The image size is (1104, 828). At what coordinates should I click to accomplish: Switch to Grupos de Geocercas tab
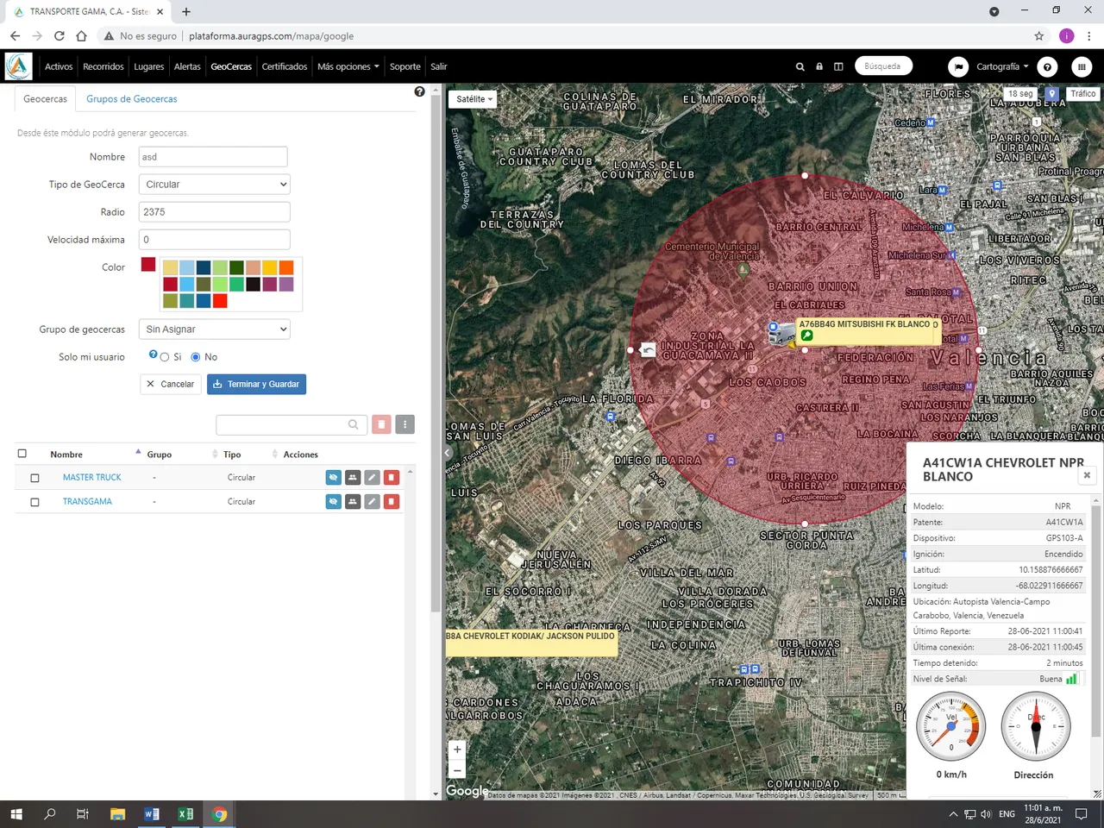pos(132,99)
